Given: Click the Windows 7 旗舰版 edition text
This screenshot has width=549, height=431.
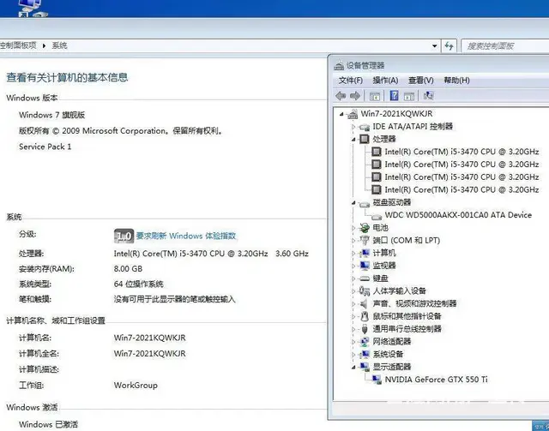Looking at the screenshot, I should point(51,115).
